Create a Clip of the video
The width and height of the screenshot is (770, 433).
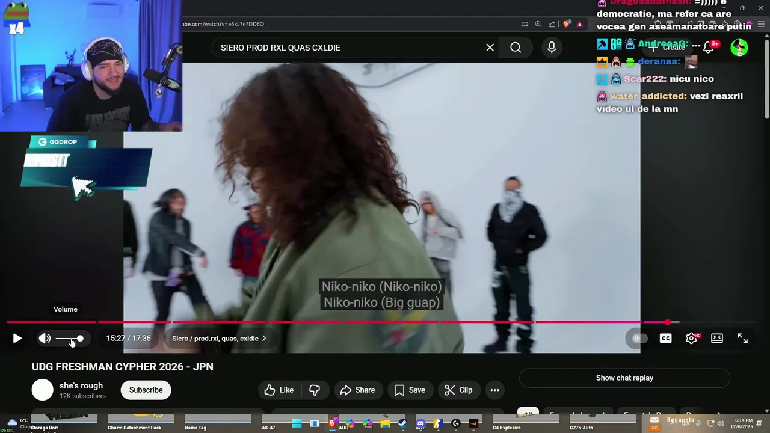pos(458,390)
